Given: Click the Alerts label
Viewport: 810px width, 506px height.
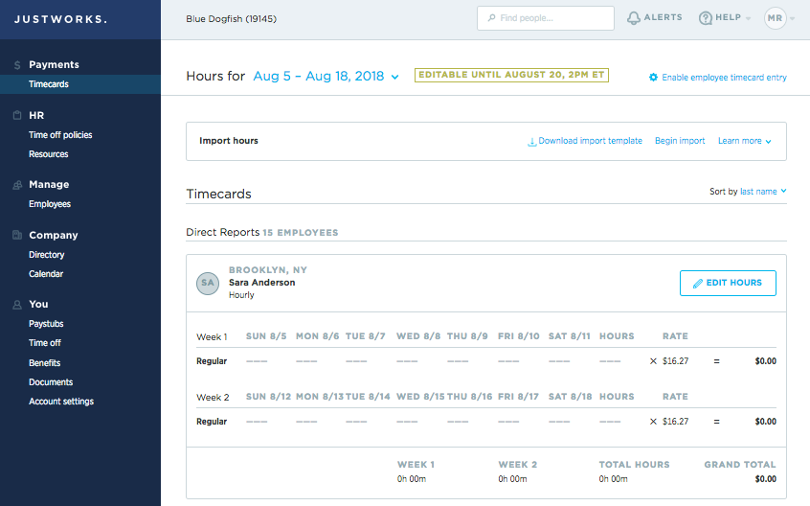Looking at the screenshot, I should (x=664, y=17).
